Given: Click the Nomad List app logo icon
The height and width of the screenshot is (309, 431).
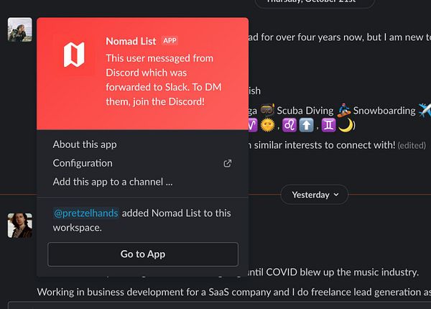Looking at the screenshot, I should (x=74, y=55).
